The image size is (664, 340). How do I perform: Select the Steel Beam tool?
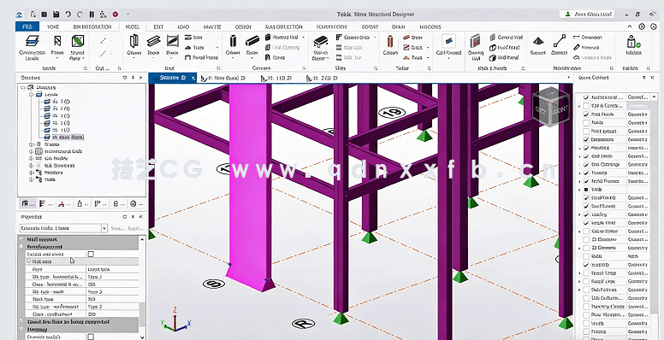[x=153, y=45]
